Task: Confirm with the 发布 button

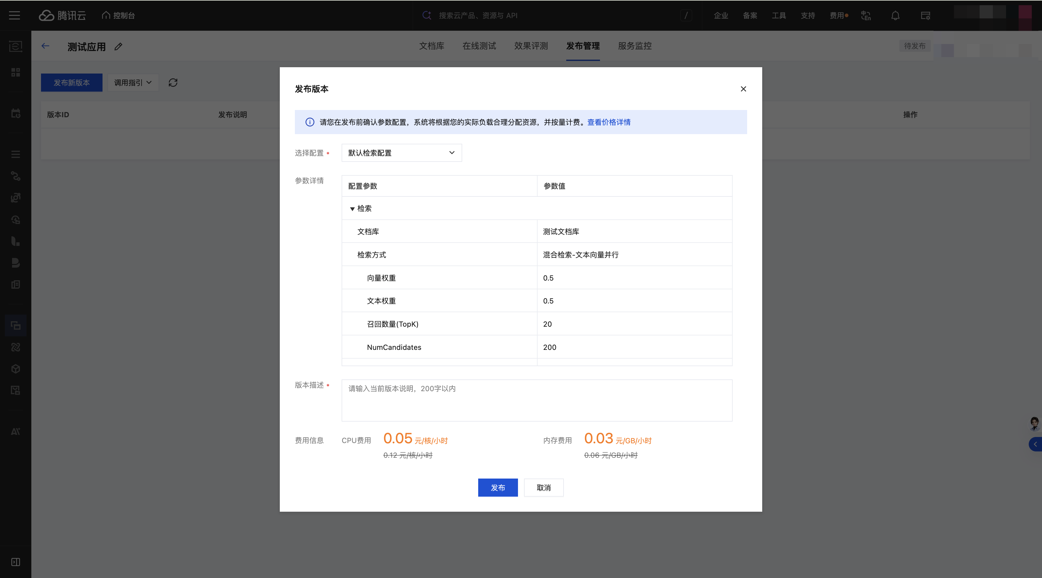Action: point(498,488)
